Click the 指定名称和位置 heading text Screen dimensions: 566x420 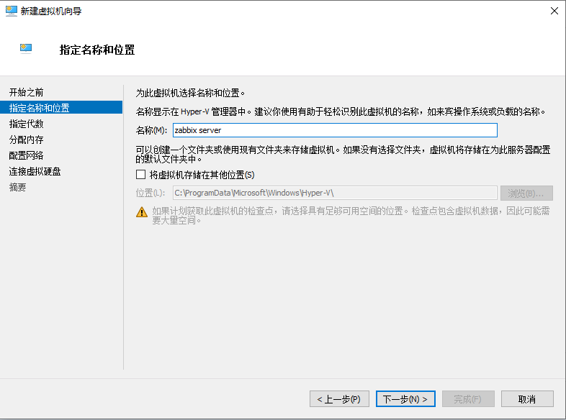[x=97, y=50]
